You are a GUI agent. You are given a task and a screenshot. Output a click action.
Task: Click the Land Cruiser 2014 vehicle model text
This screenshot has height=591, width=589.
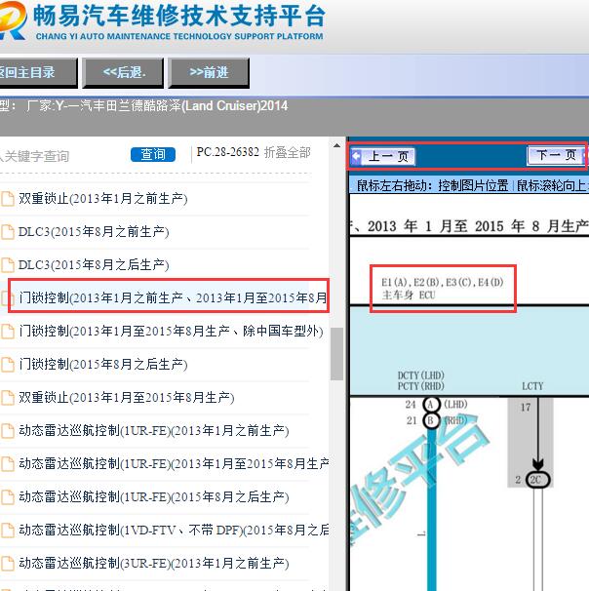click(x=157, y=106)
